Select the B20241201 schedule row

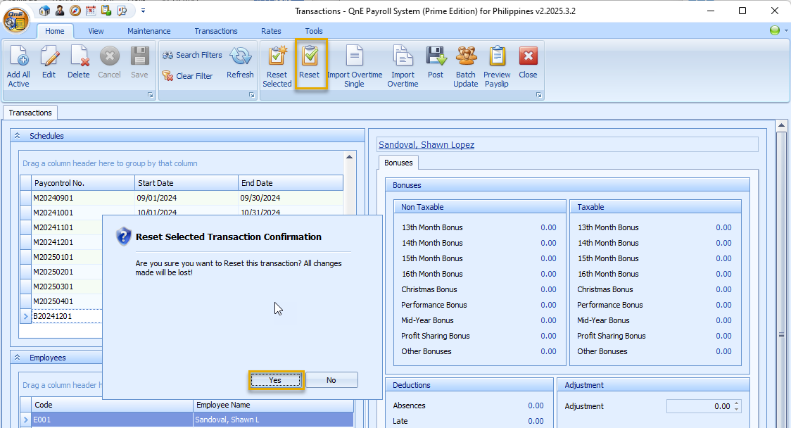61,316
